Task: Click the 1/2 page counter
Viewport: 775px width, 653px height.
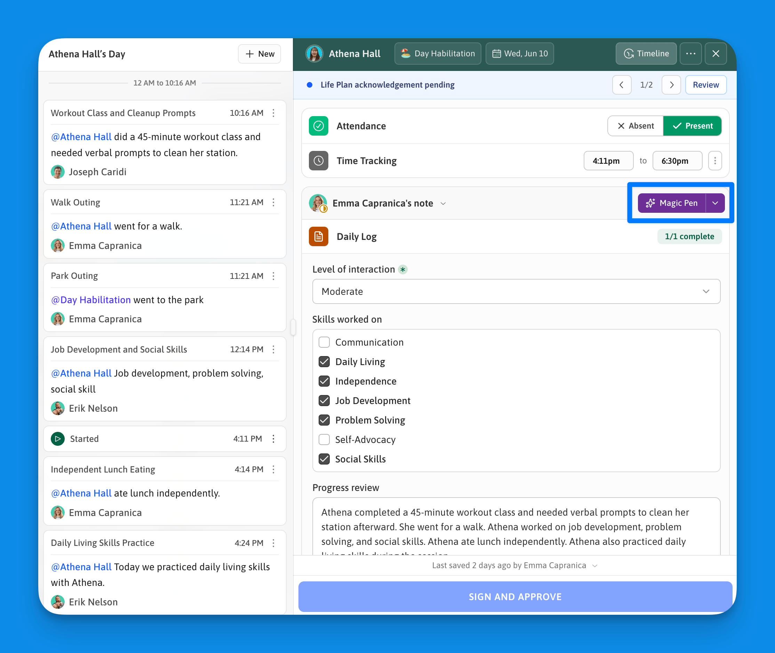Action: tap(646, 85)
